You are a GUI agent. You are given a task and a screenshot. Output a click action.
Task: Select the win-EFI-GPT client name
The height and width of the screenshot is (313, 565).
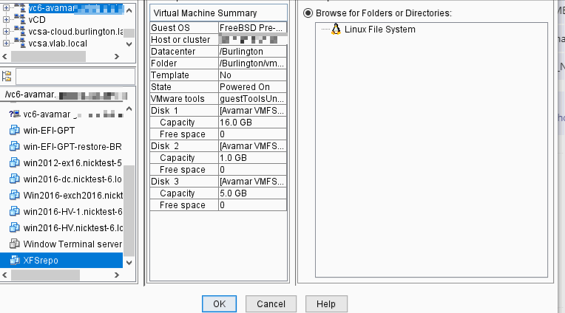tap(49, 130)
